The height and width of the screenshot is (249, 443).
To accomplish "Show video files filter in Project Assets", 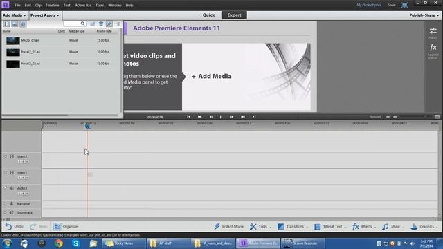I will point(6,24).
